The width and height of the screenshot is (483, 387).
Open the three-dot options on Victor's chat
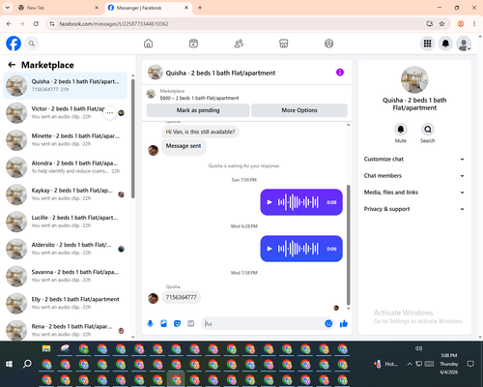click(x=110, y=113)
